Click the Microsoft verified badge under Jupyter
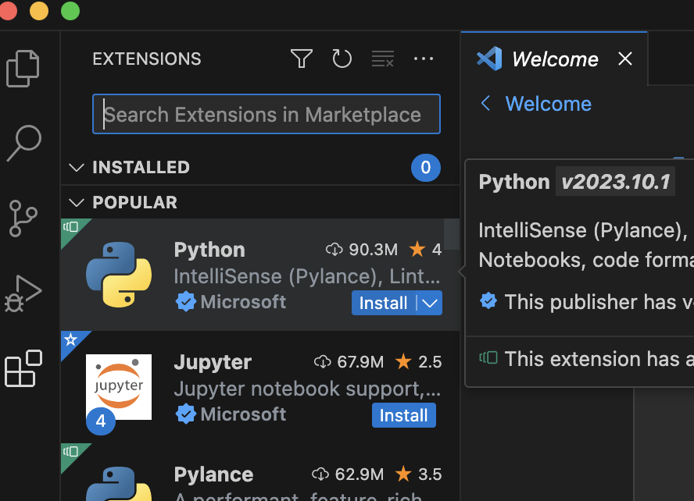694x501 pixels. click(185, 414)
